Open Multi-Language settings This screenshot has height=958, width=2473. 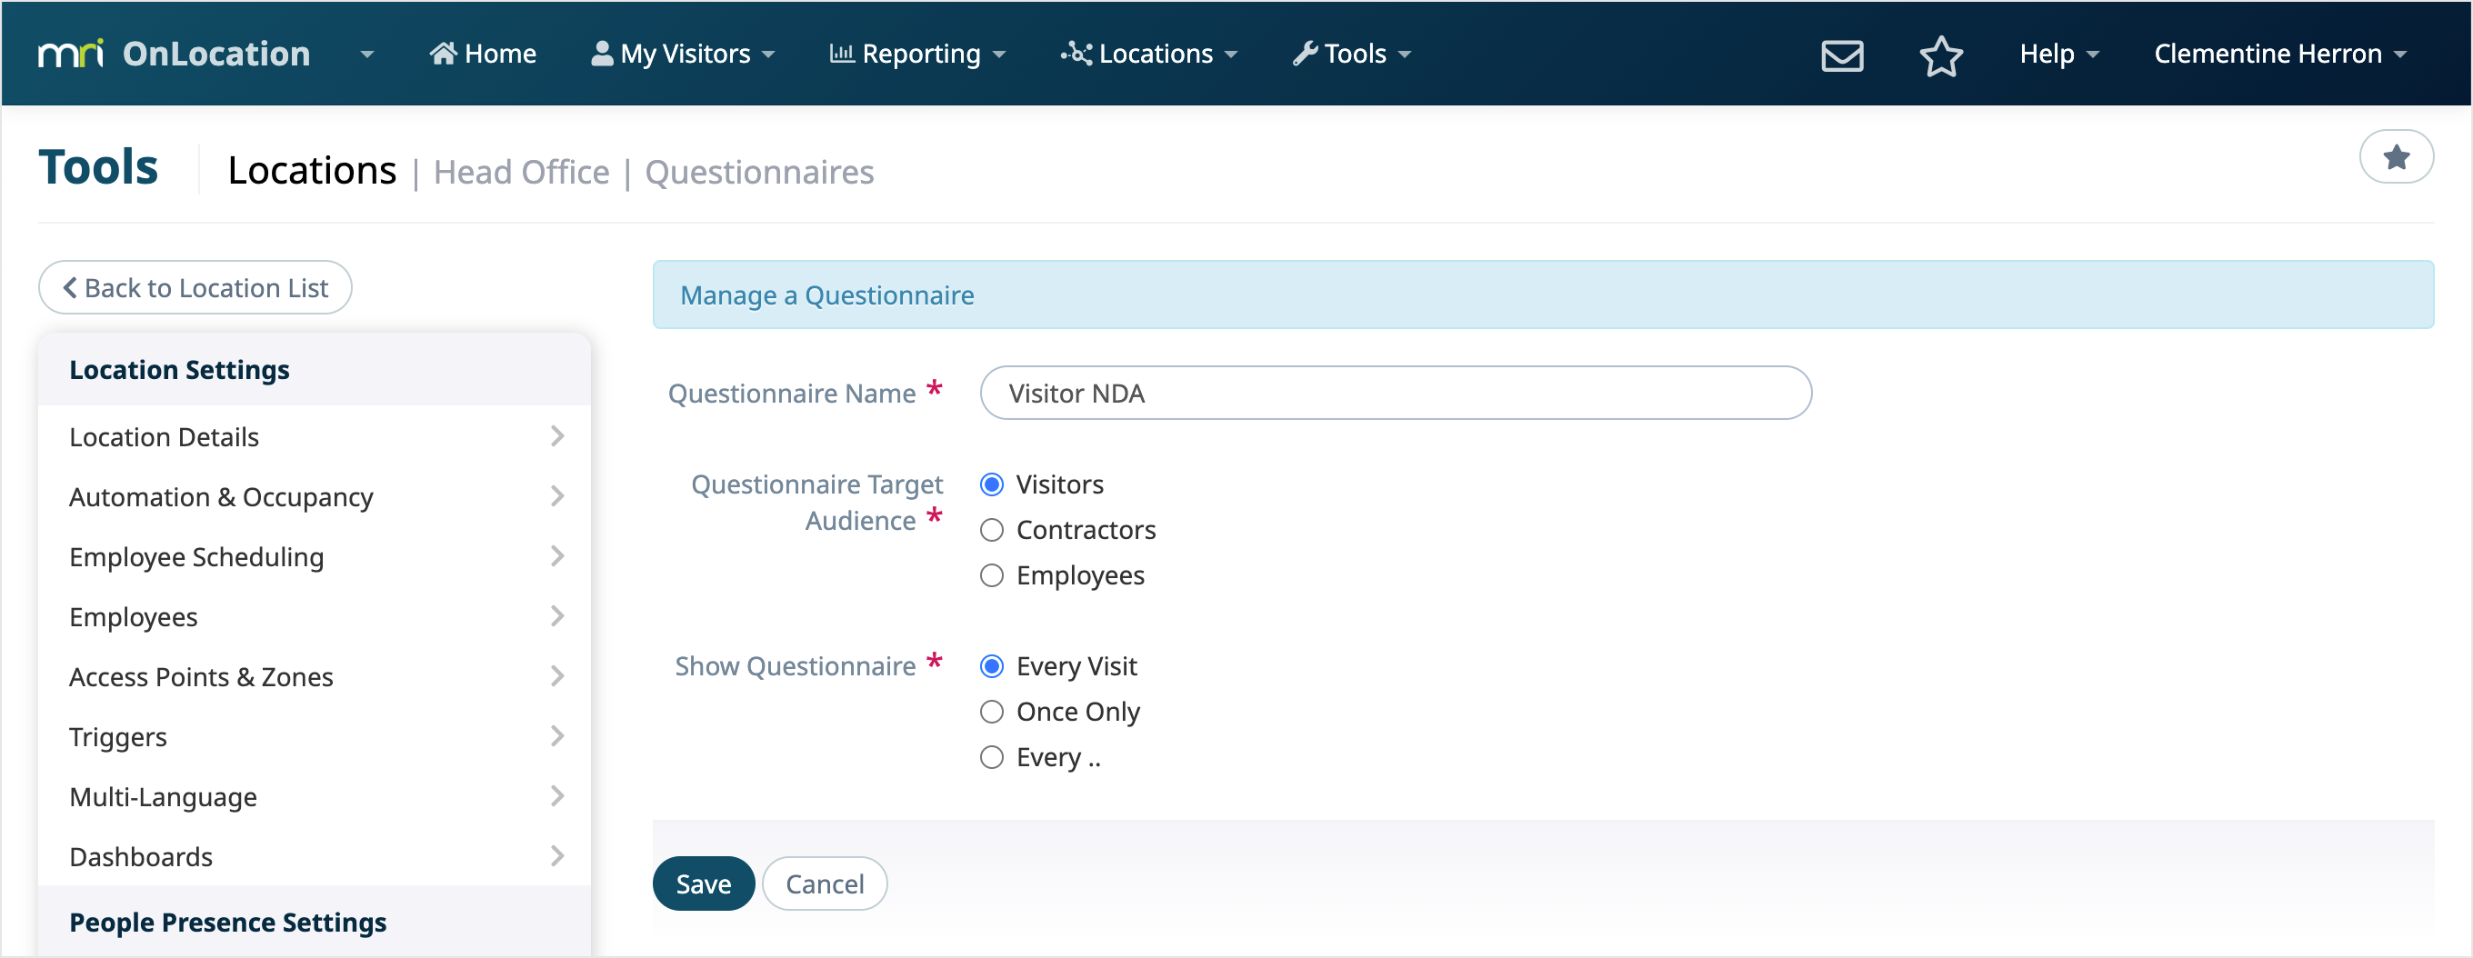[x=315, y=796]
